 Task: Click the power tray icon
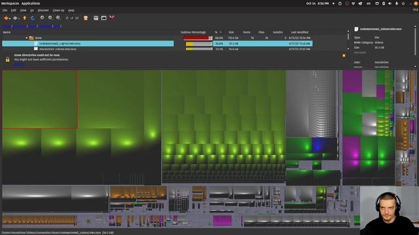403,3
